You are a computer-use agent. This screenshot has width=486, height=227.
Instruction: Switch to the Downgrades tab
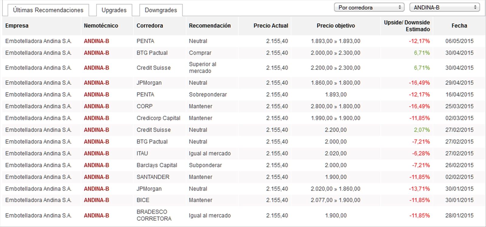click(161, 10)
